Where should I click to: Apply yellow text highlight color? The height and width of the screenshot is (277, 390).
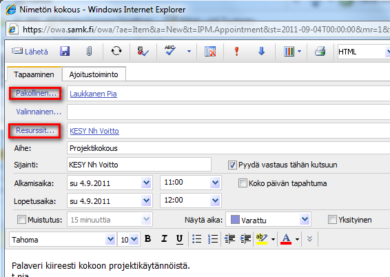pyautogui.click(x=261, y=239)
